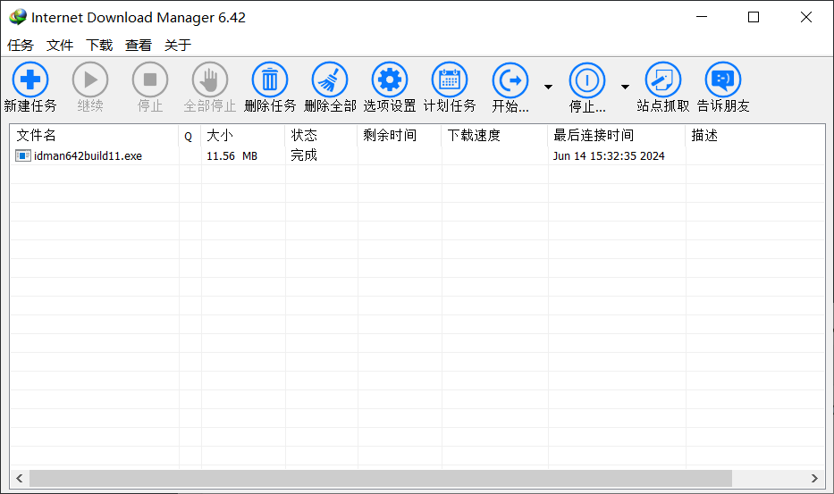Click the 删除全部 broom icon
The image size is (834, 494).
click(330, 80)
